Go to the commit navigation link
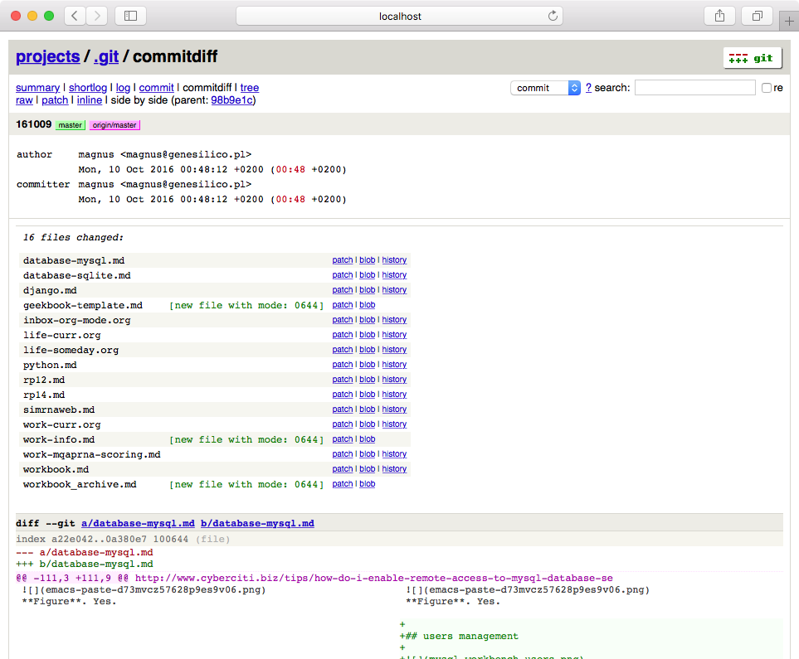Screen dimensions: 799x659 157,88
